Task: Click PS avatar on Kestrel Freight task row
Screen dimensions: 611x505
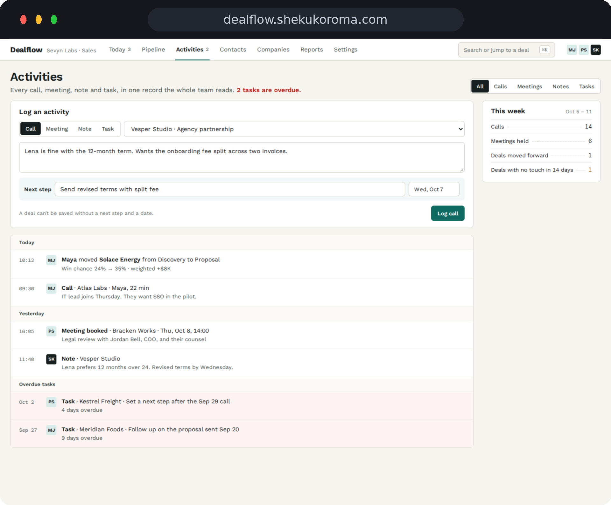Action: coord(51,402)
